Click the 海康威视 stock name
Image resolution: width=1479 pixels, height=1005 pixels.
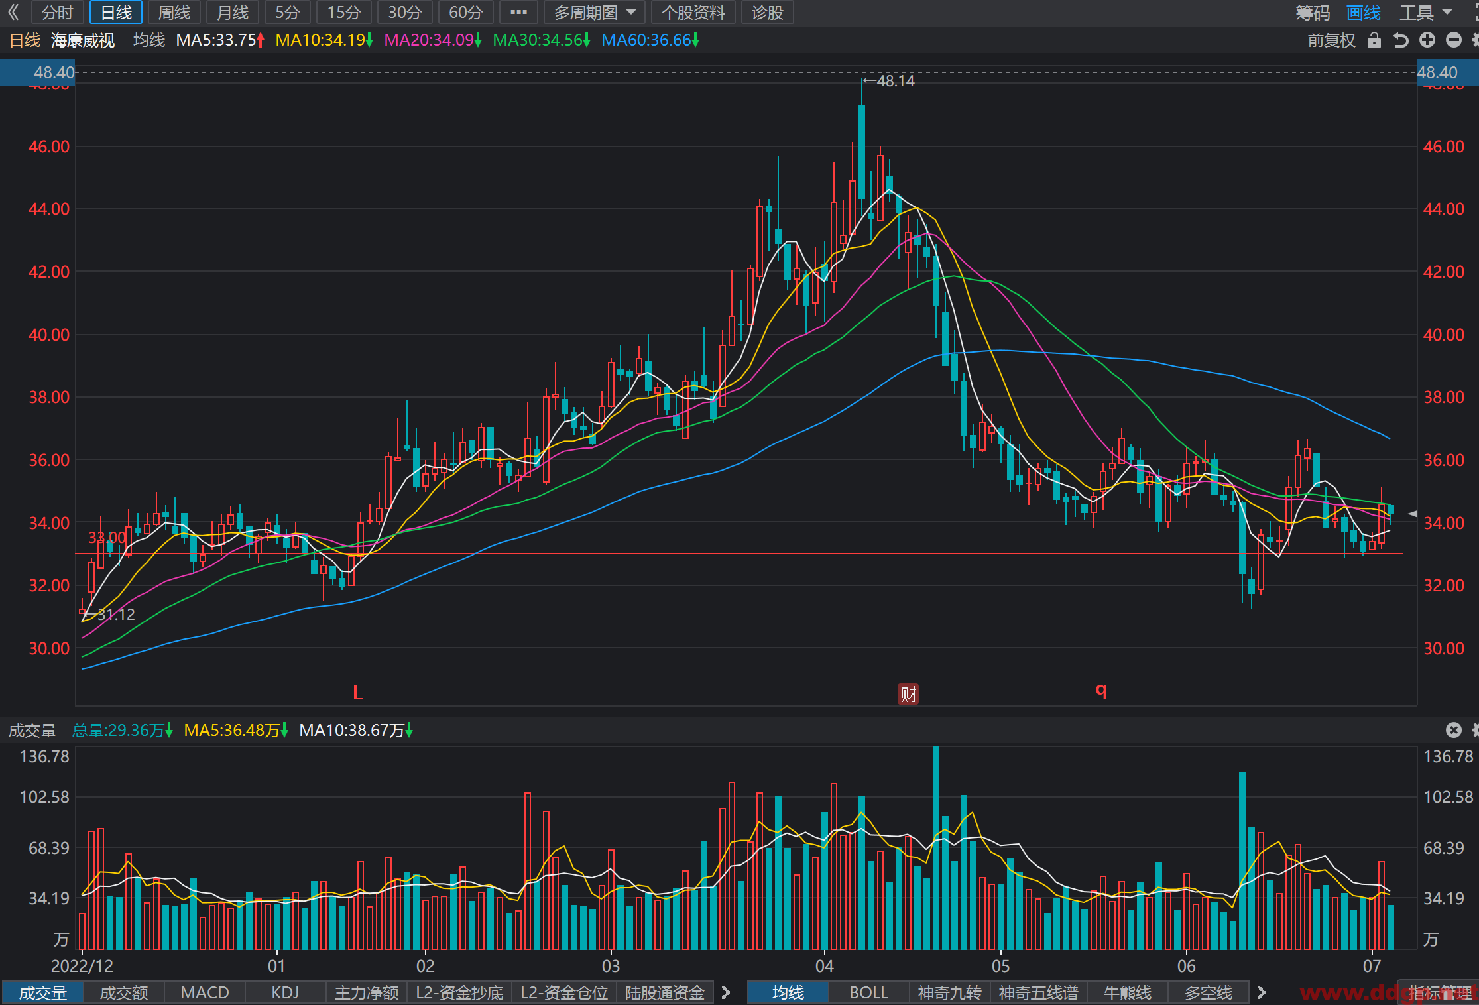click(x=83, y=40)
